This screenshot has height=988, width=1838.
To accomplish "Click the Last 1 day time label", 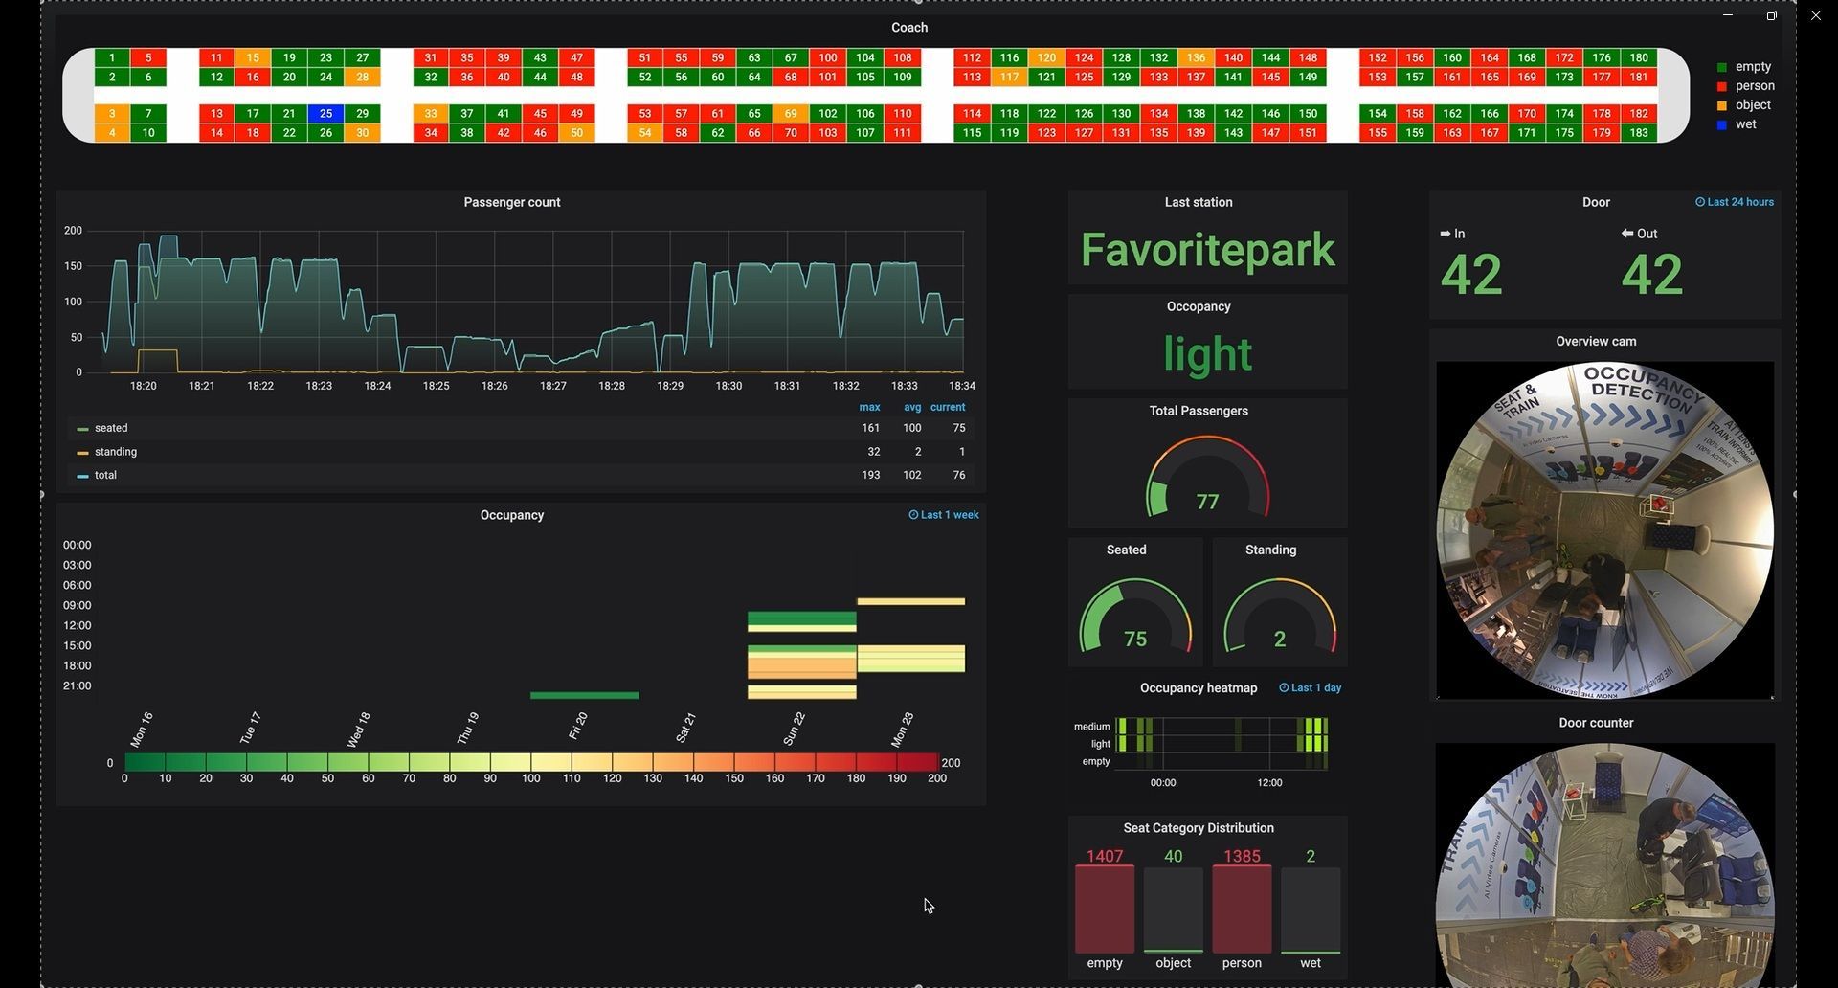I will pos(1316,687).
